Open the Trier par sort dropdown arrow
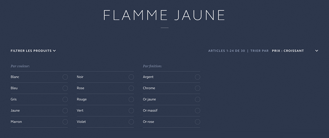The image size is (329, 138). click(x=317, y=51)
